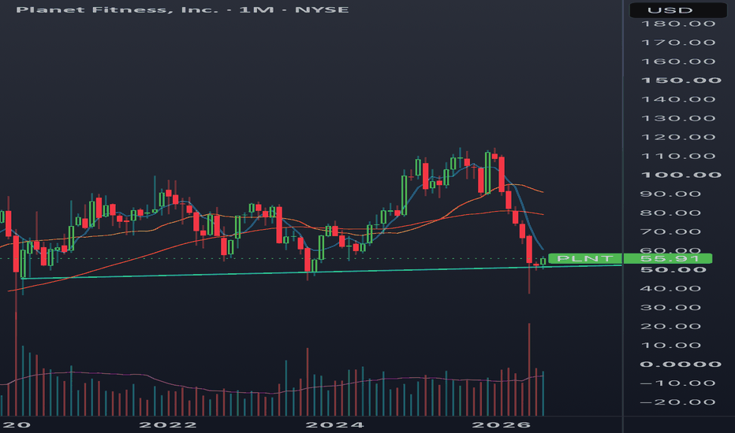Click the 120.00 price axis label
The width and height of the screenshot is (735, 433).
point(677,137)
